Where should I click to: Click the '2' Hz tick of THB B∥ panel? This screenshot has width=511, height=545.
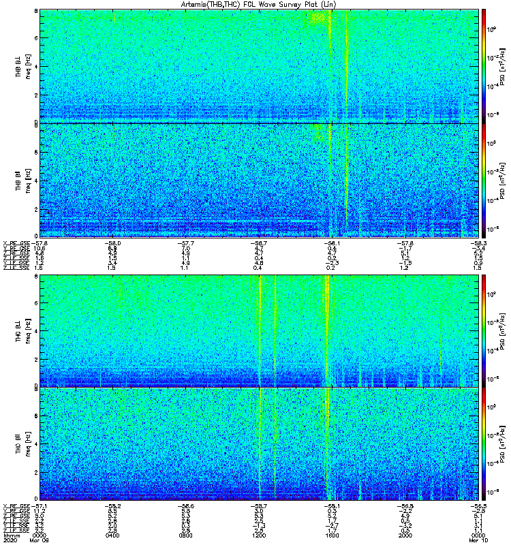click(x=36, y=209)
